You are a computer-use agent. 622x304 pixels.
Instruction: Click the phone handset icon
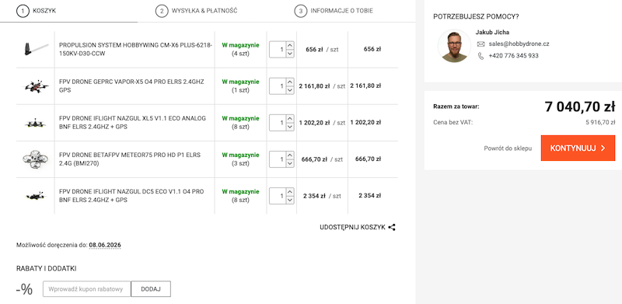[480, 56]
